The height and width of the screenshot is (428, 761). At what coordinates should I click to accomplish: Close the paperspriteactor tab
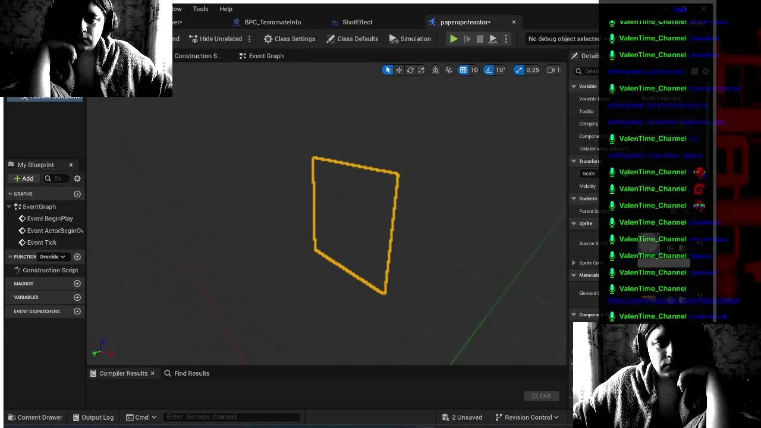point(514,22)
